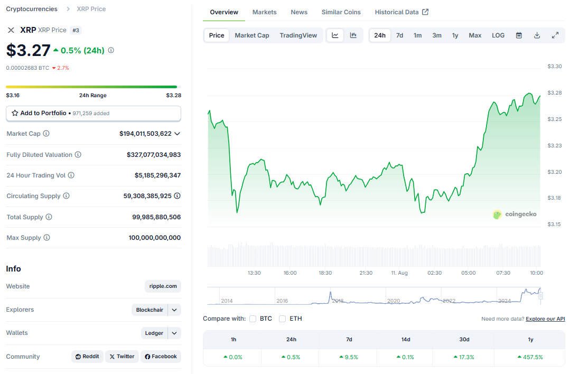Select 1y time range

[x=455, y=35]
